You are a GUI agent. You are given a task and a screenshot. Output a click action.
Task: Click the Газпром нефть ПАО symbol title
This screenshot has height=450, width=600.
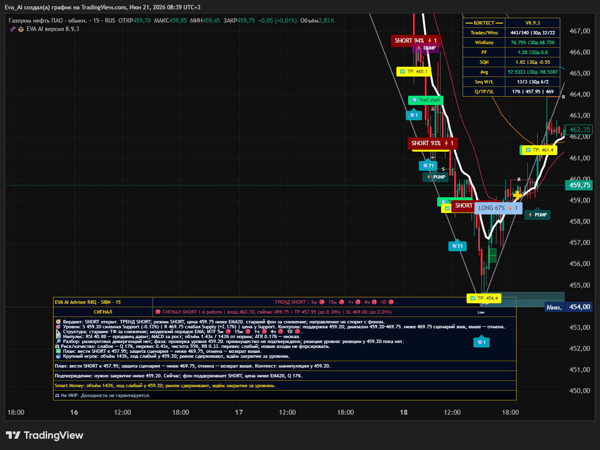pos(48,21)
